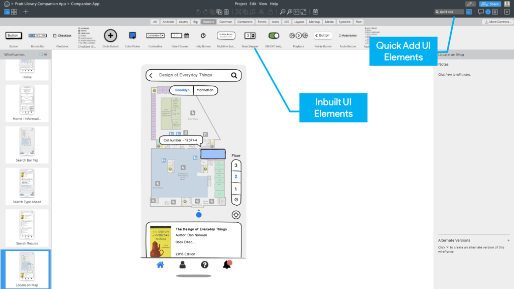Start full-screen presentation with the play icon
The height and width of the screenshot is (289, 514).
[x=507, y=11]
